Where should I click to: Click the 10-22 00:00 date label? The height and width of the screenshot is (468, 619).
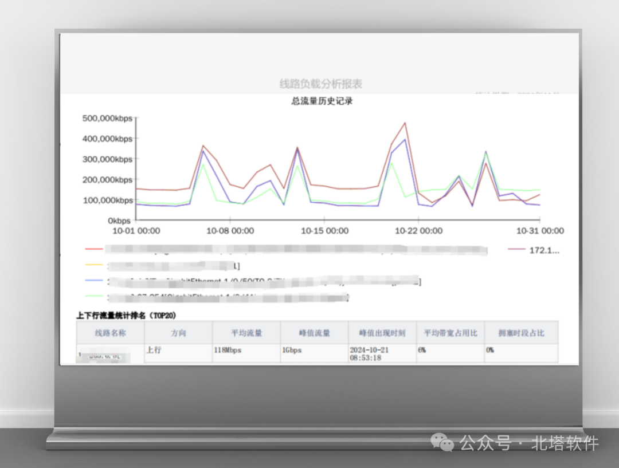pyautogui.click(x=418, y=231)
